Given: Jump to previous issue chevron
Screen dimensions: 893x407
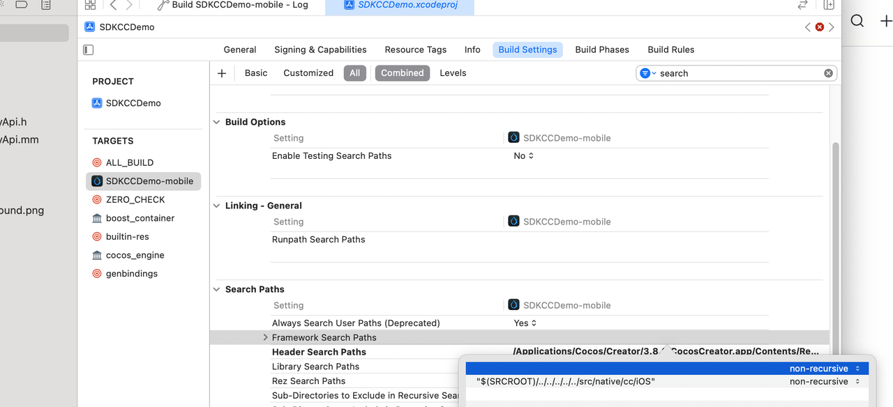Looking at the screenshot, I should point(808,27).
